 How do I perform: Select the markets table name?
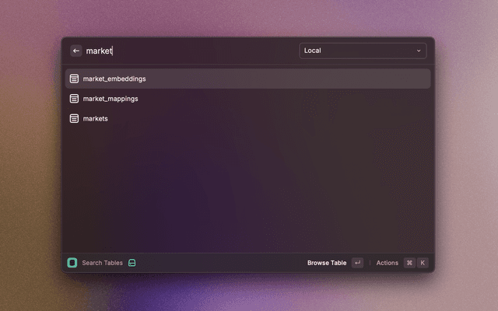(96, 118)
